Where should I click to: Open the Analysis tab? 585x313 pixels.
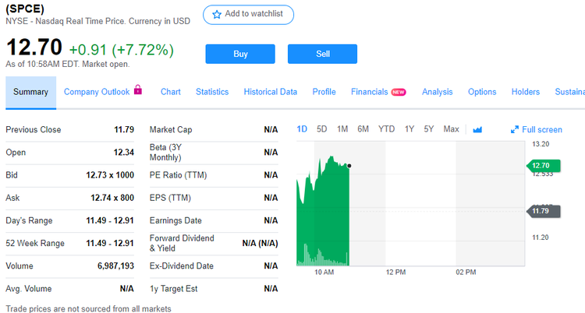click(438, 92)
